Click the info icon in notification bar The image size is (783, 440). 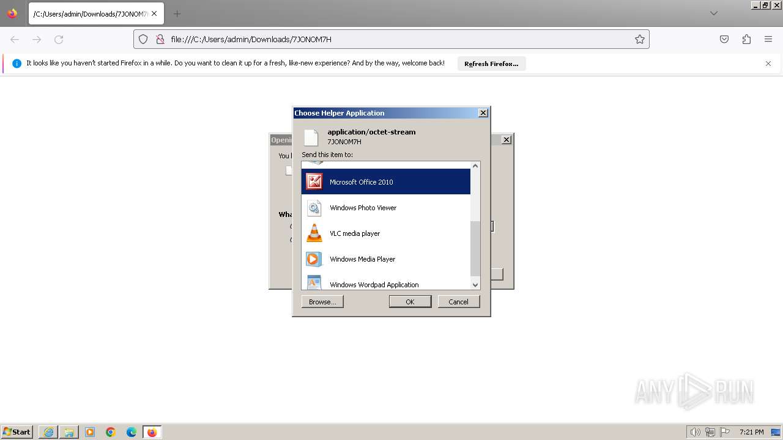(x=17, y=64)
